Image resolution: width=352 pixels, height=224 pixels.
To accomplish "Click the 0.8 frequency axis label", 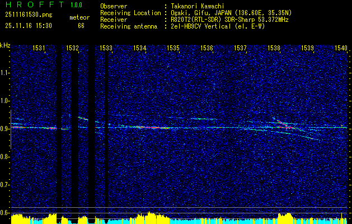I will pyautogui.click(x=4, y=157).
